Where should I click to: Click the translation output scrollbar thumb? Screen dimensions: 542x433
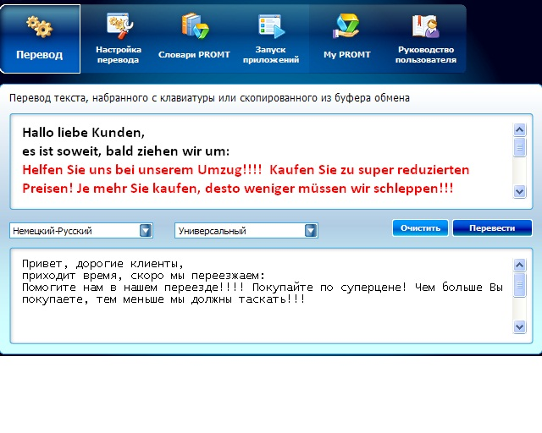point(519,285)
